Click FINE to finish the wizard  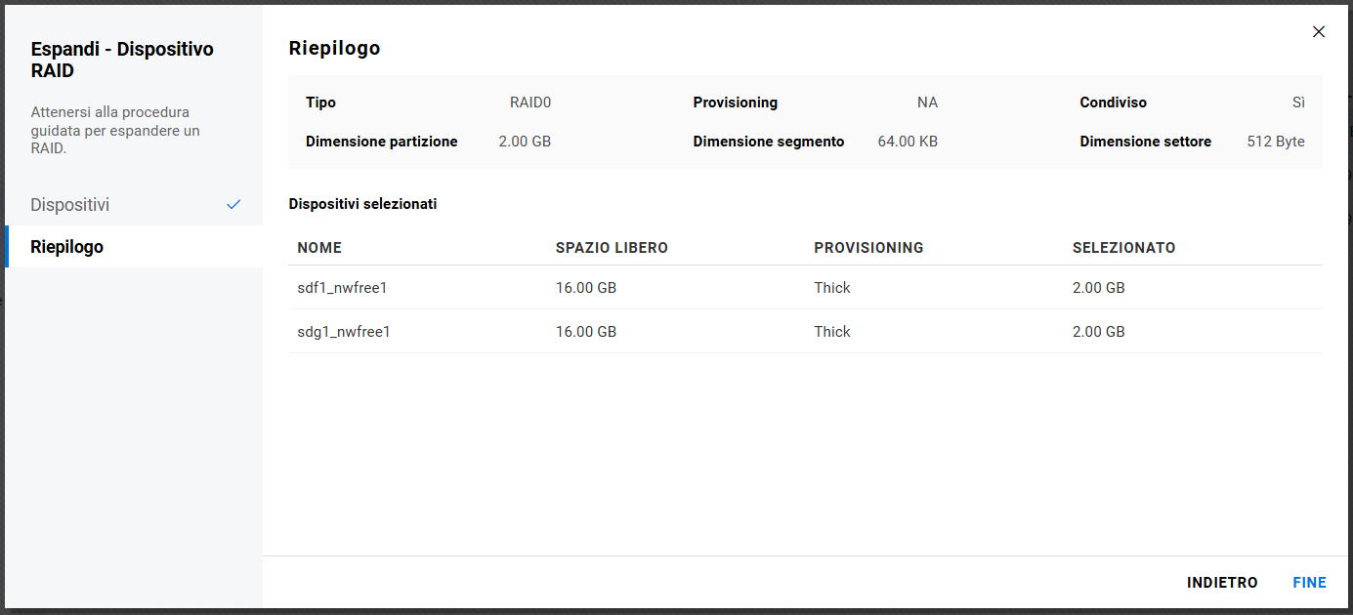coord(1309,583)
